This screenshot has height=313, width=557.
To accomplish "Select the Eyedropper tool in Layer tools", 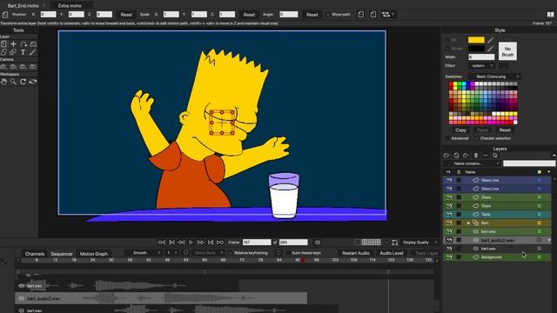I will pos(33,52).
